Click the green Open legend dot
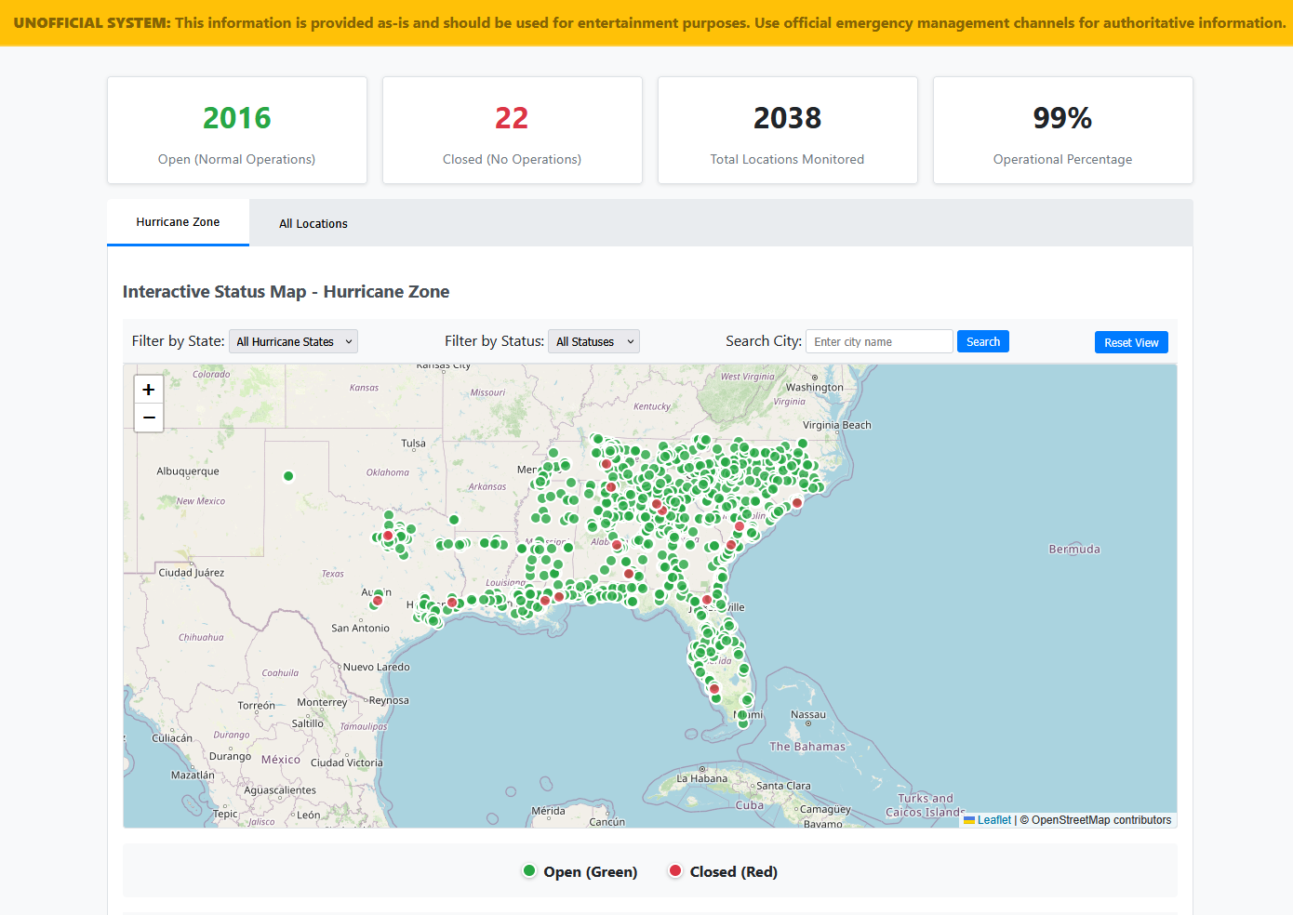Viewport: 1293px width, 915px height. pyautogui.click(x=529, y=871)
